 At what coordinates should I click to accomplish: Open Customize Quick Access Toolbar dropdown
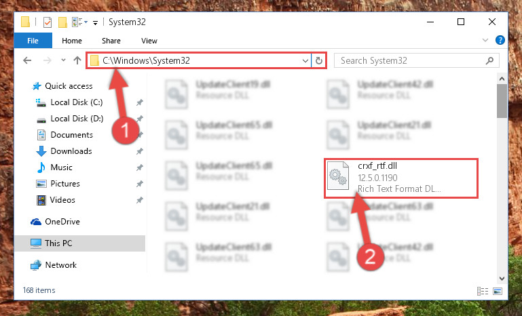coord(95,22)
